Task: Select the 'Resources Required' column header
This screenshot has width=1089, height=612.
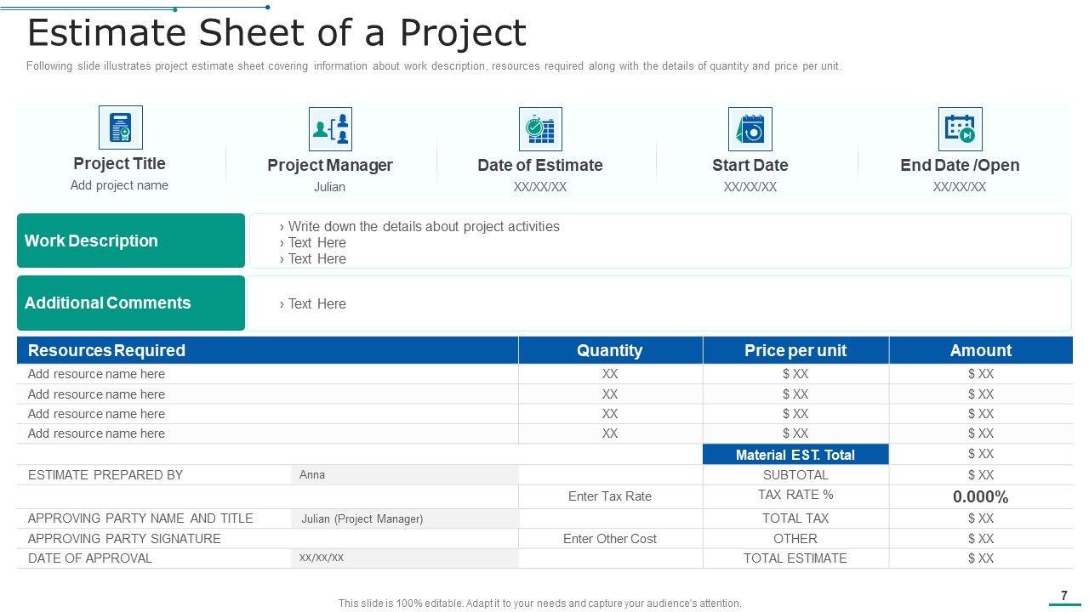Action: pos(267,350)
